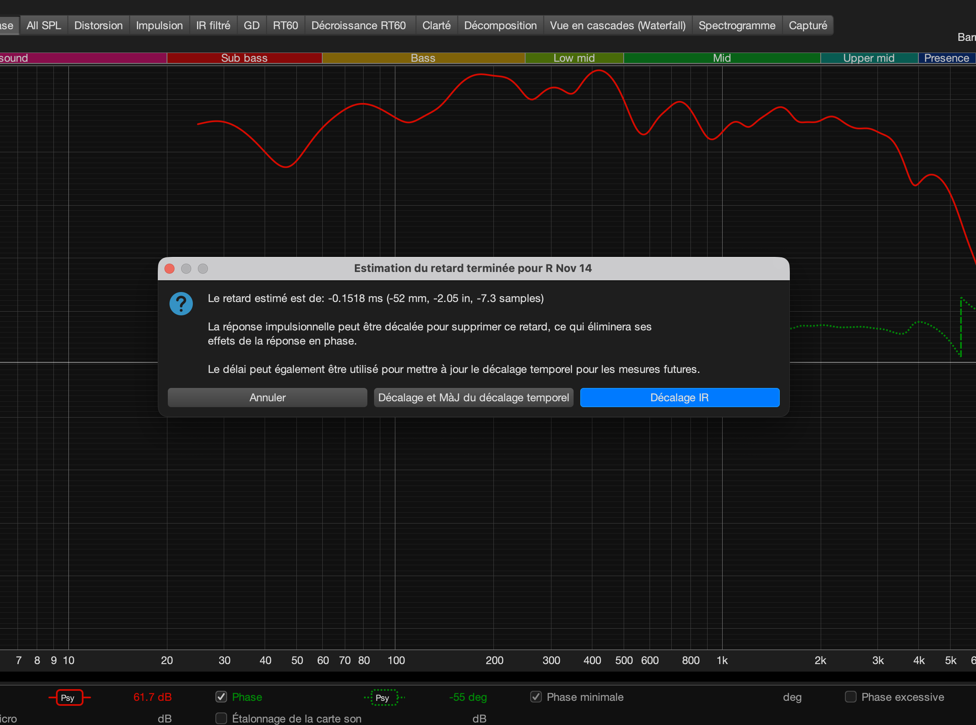Click the blue Décalage IR button
Screen dimensions: 976x725
tap(680, 398)
